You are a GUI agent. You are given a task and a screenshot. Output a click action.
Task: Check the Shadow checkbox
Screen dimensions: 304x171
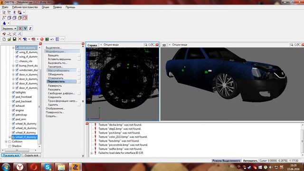click(x=9, y=146)
